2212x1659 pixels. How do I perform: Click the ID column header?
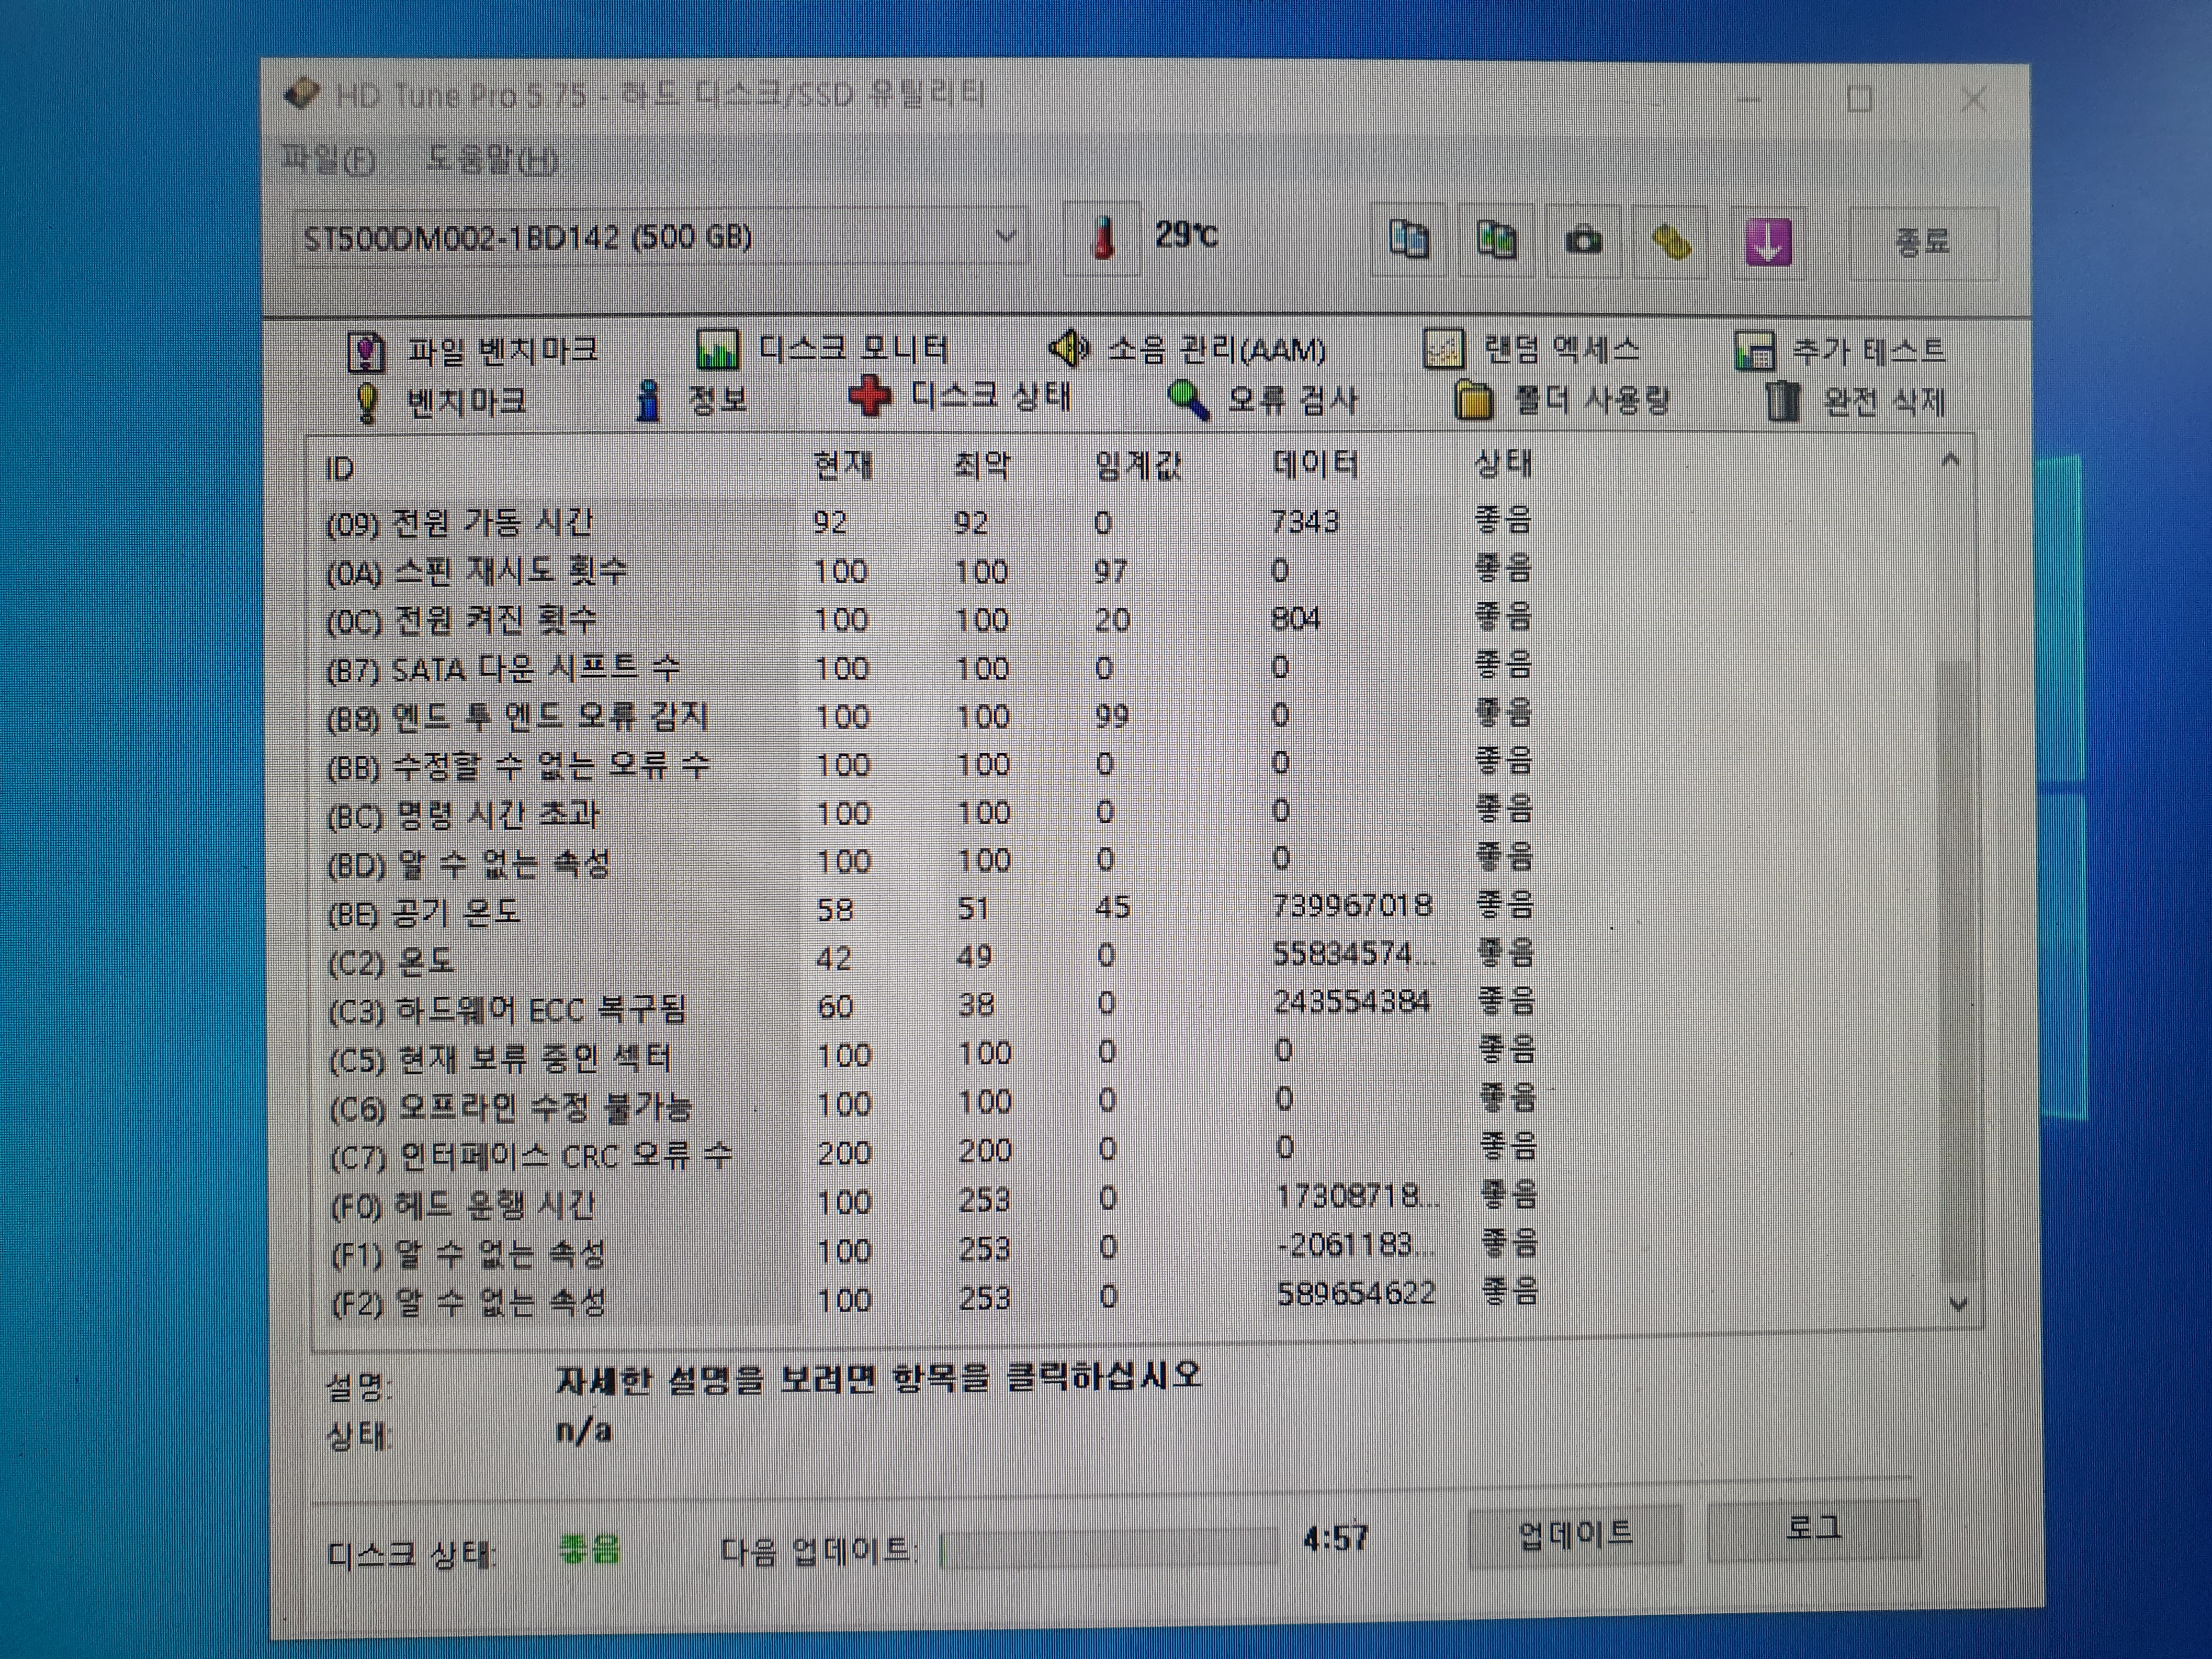(340, 468)
